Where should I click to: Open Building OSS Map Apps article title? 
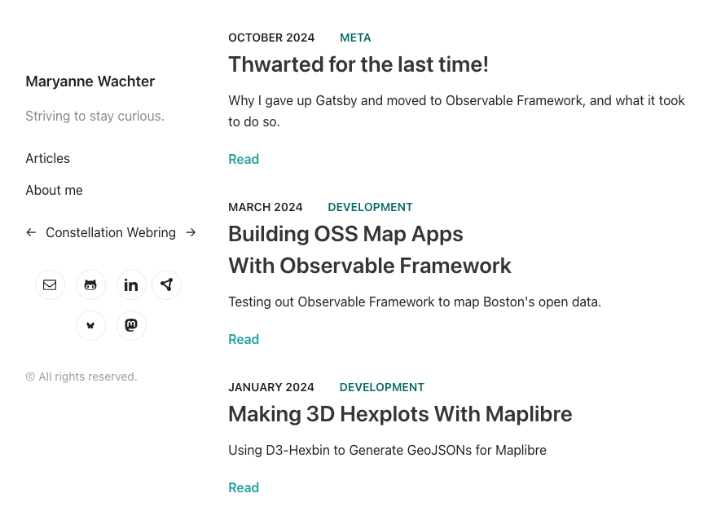pos(345,234)
